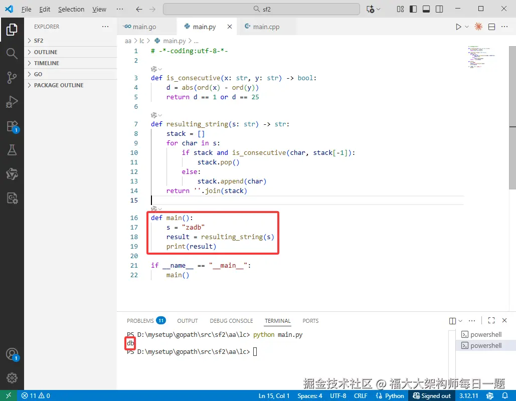The image size is (516, 401).
Task: Click Signed out status item
Action: [432, 395]
